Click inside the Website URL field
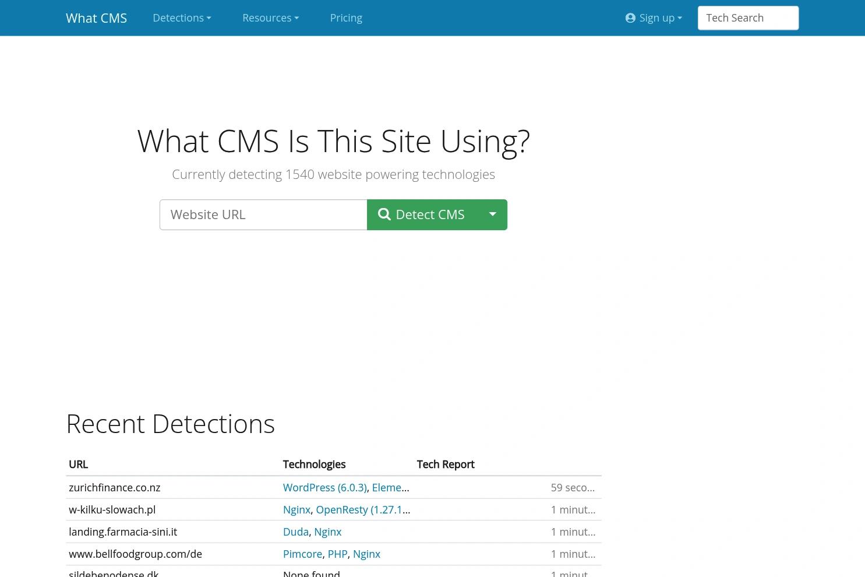Screen dimensions: 865x577 click(x=263, y=214)
